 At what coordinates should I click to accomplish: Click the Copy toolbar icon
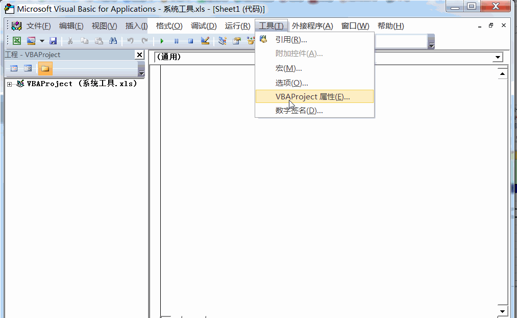pyautogui.click(x=84, y=41)
